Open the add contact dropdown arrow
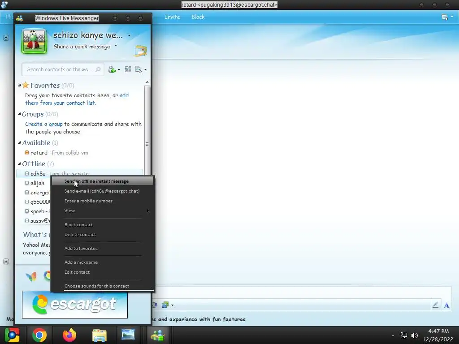The width and height of the screenshot is (459, 344). [x=119, y=69]
